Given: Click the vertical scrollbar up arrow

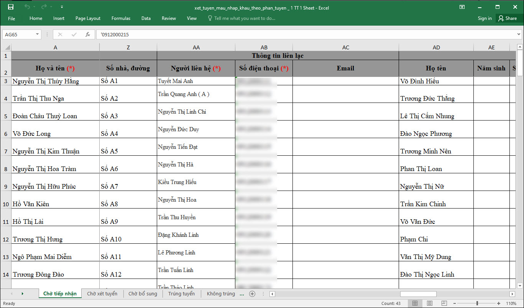Looking at the screenshot, I should point(520,47).
